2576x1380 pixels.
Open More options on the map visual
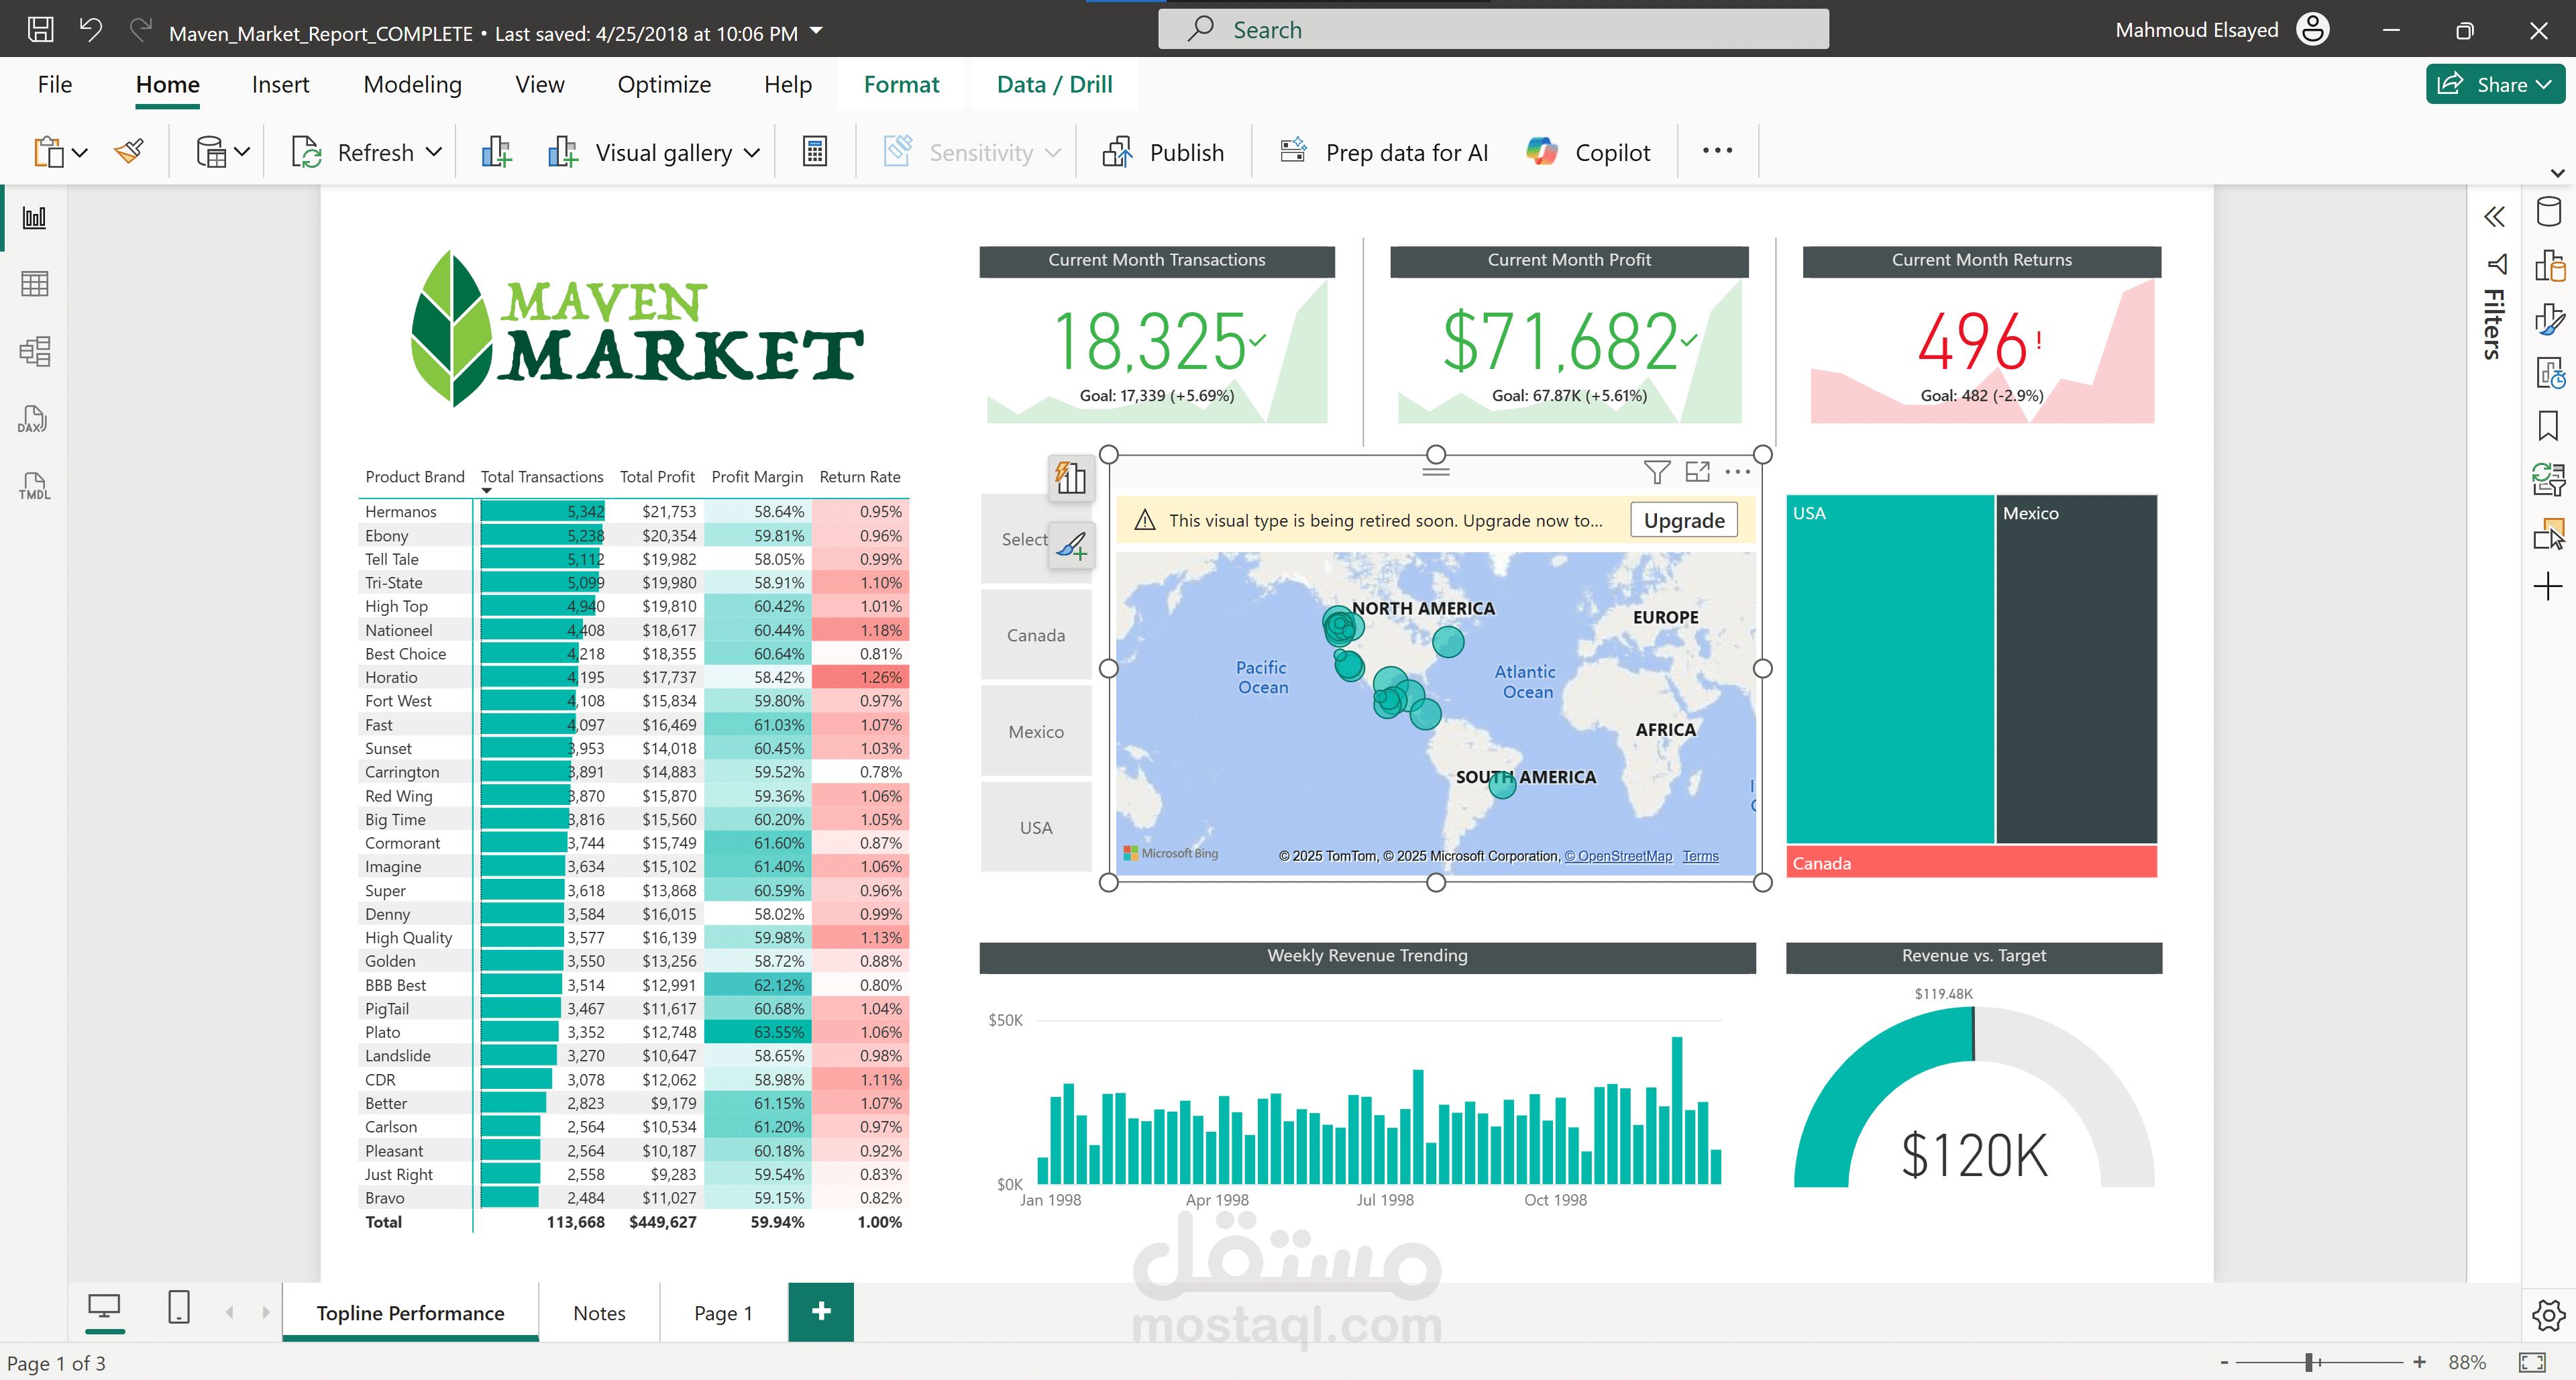pyautogui.click(x=1738, y=472)
